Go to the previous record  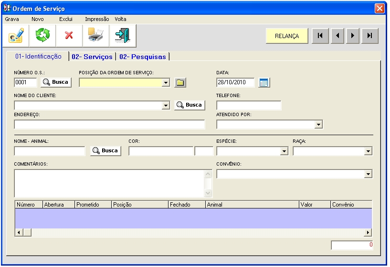click(x=337, y=36)
